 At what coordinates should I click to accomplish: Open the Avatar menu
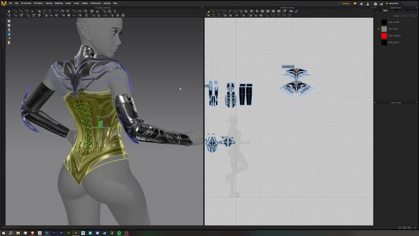68,3
